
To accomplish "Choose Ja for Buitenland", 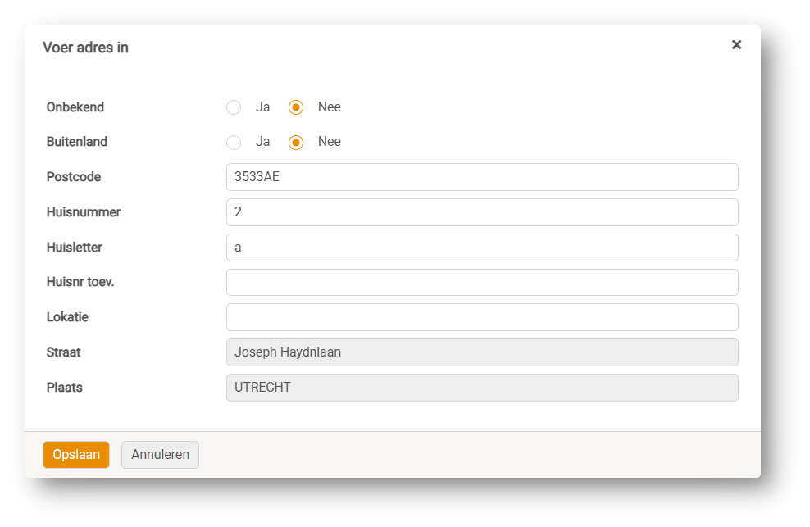I will tap(234, 142).
